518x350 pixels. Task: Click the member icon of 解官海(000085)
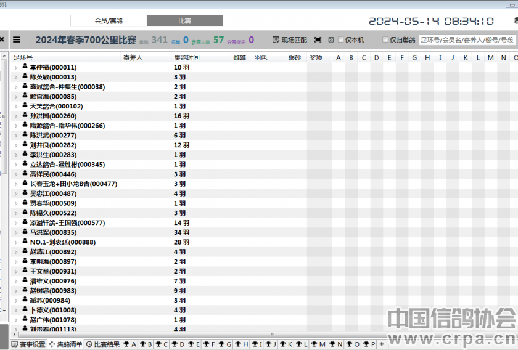(25, 96)
